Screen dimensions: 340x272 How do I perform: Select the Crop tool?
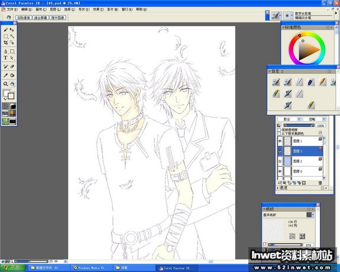click(x=6, y=43)
